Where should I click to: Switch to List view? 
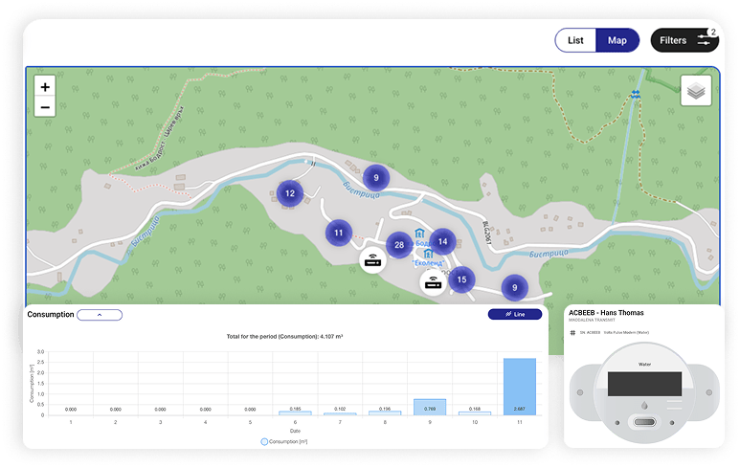(575, 40)
